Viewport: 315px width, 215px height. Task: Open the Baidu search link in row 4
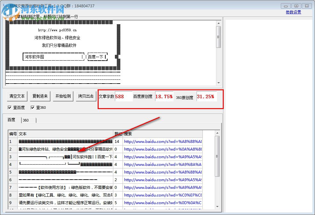163,164
